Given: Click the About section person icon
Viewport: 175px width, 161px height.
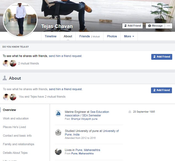Looking at the screenshot, I should pyautogui.click(x=5, y=78).
